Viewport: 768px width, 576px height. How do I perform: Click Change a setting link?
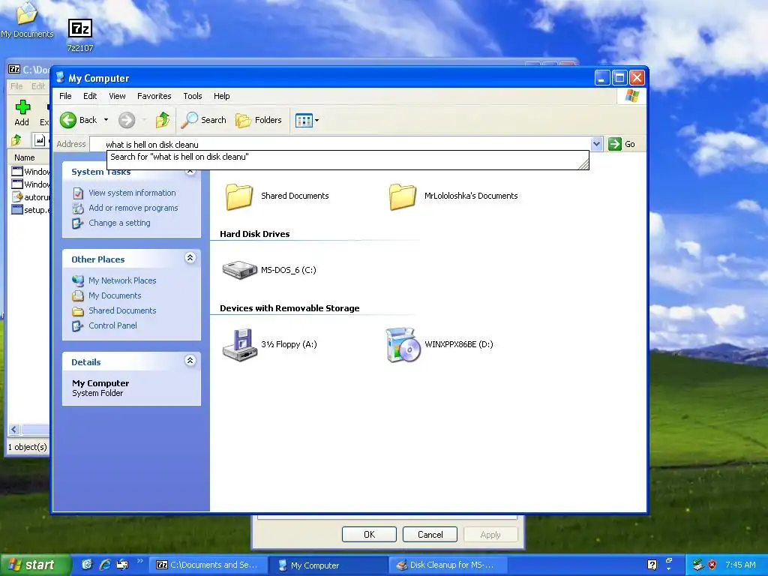coord(119,223)
